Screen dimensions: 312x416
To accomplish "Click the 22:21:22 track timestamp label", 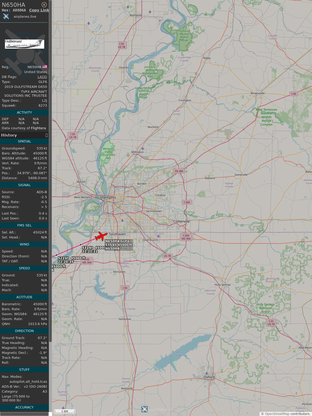I will (x=90, y=251).
